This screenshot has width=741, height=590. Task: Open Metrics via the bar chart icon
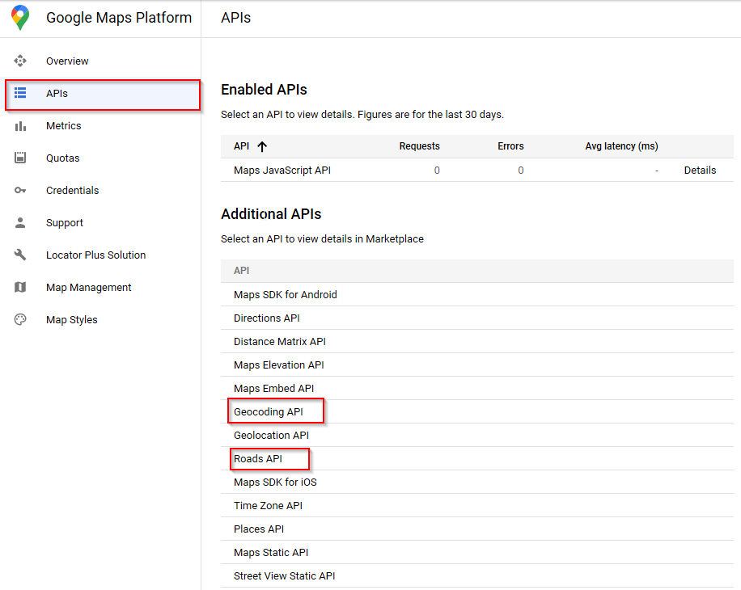(x=19, y=125)
